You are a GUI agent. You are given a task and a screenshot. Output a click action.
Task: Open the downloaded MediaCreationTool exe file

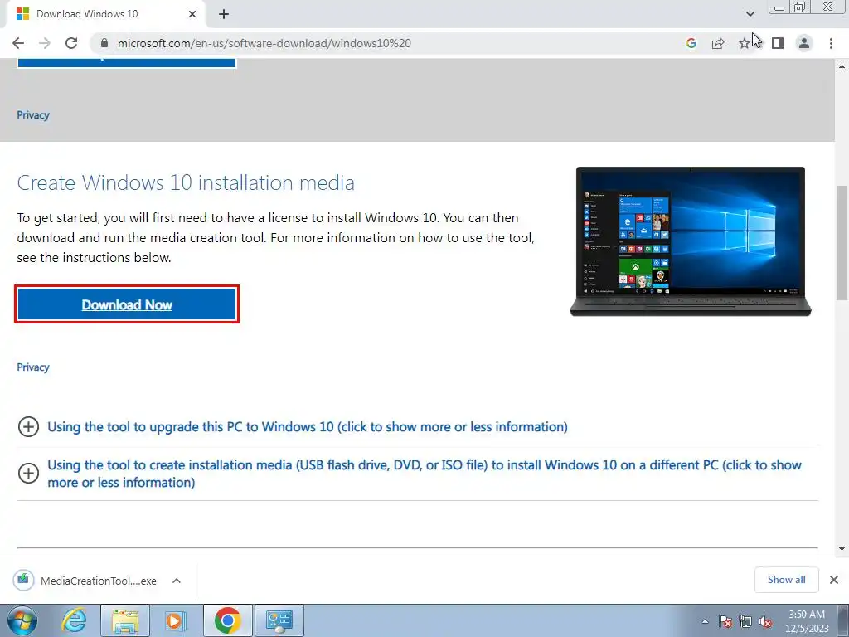85,581
